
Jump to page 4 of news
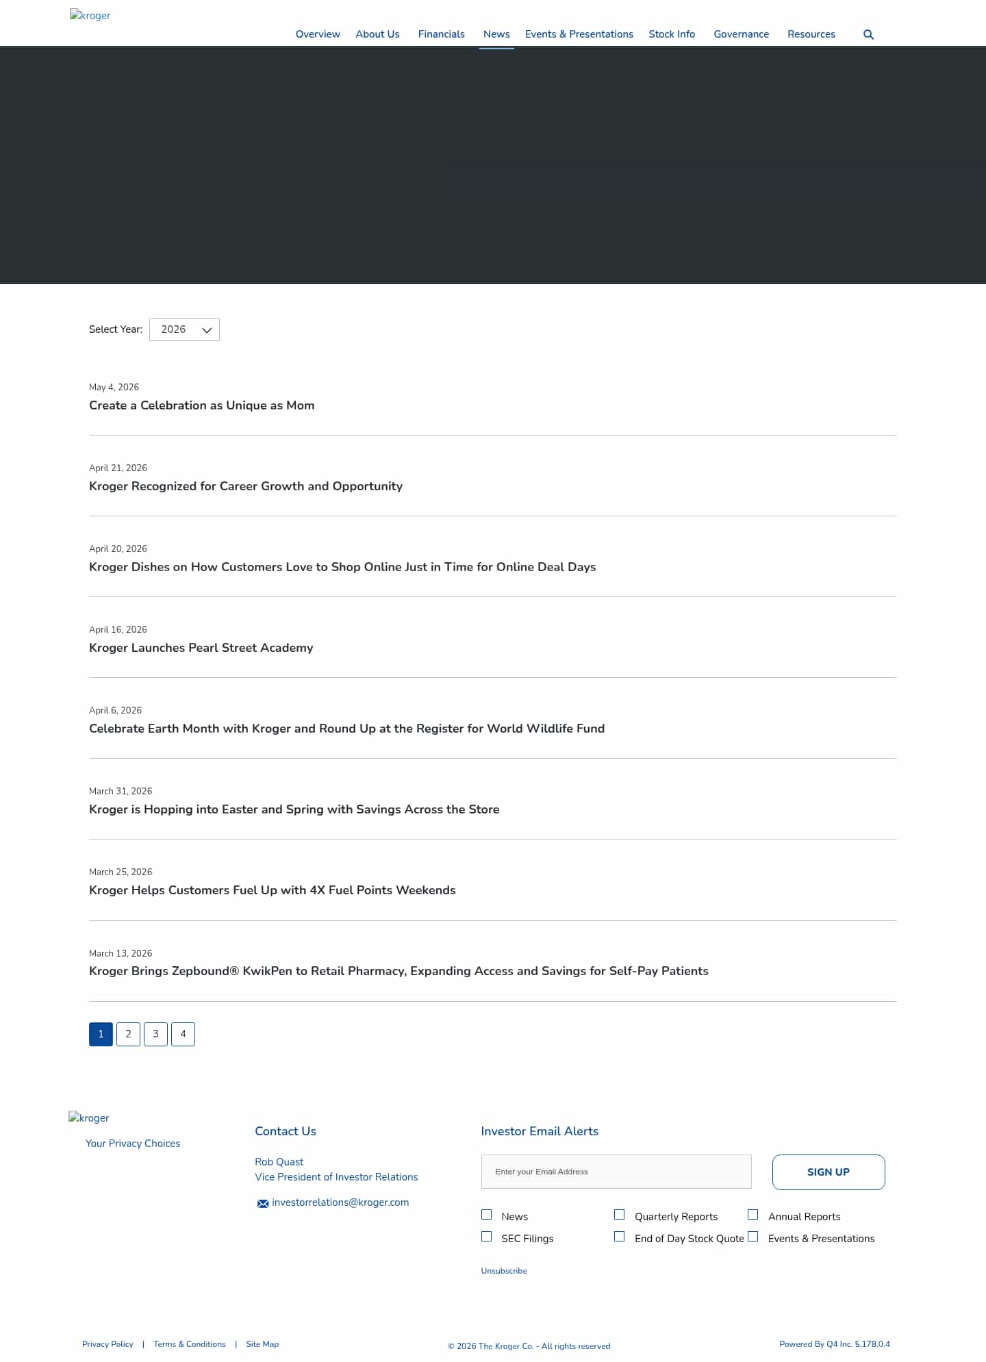pos(183,1034)
